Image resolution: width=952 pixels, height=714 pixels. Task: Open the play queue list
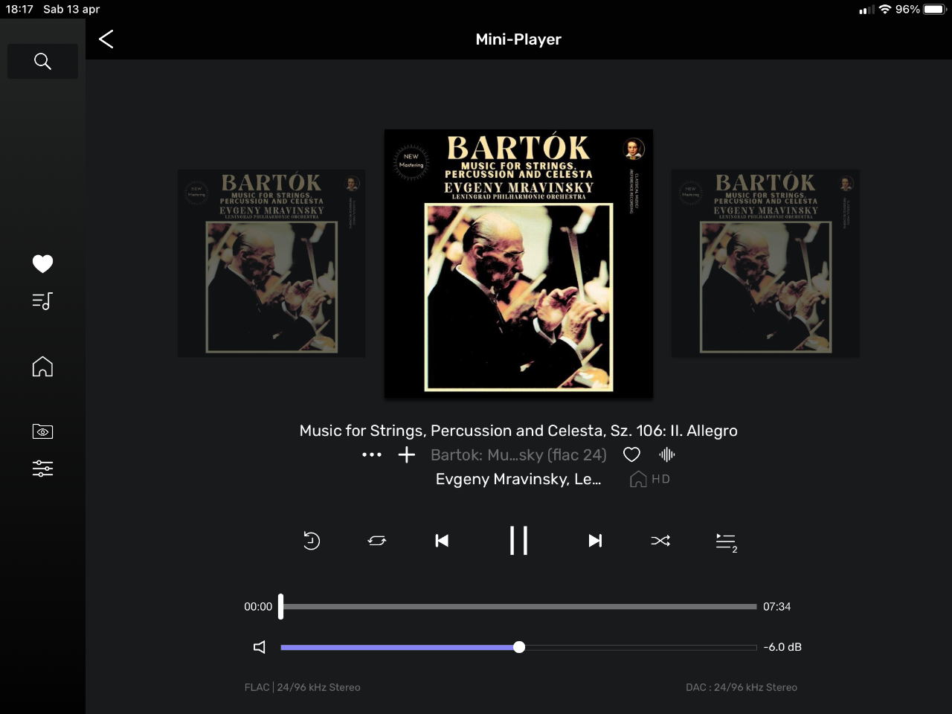point(726,542)
